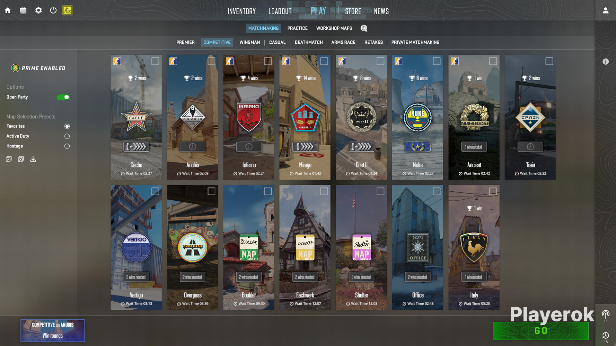Start matchmaking with the GO button
Viewport: 616px width, 346px height.
[x=540, y=331]
